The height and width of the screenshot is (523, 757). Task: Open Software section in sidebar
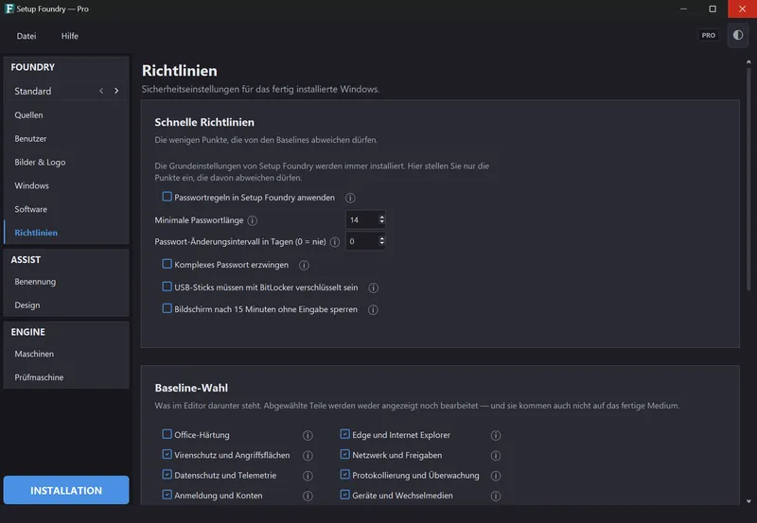tap(66, 209)
